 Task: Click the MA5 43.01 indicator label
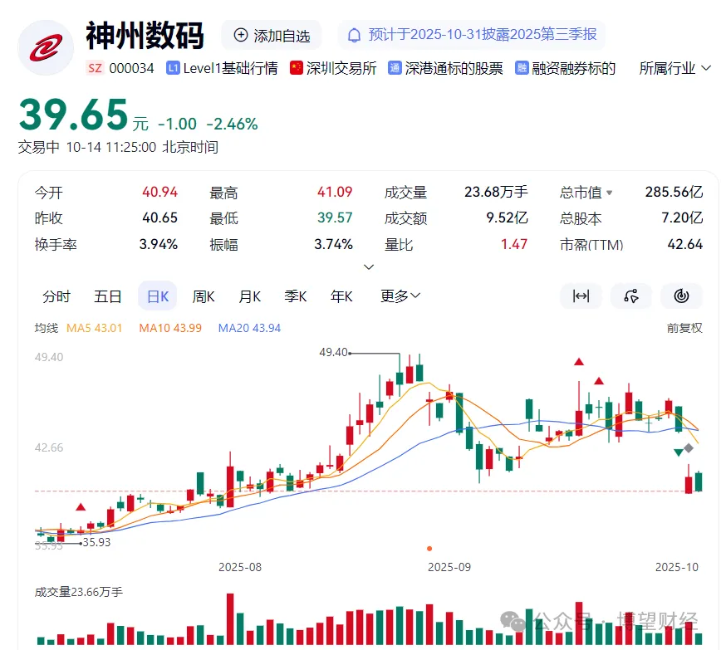coord(94,328)
